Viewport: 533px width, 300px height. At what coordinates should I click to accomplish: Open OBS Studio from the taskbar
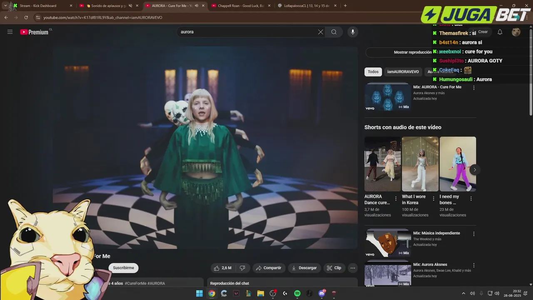pyautogui.click(x=273, y=293)
